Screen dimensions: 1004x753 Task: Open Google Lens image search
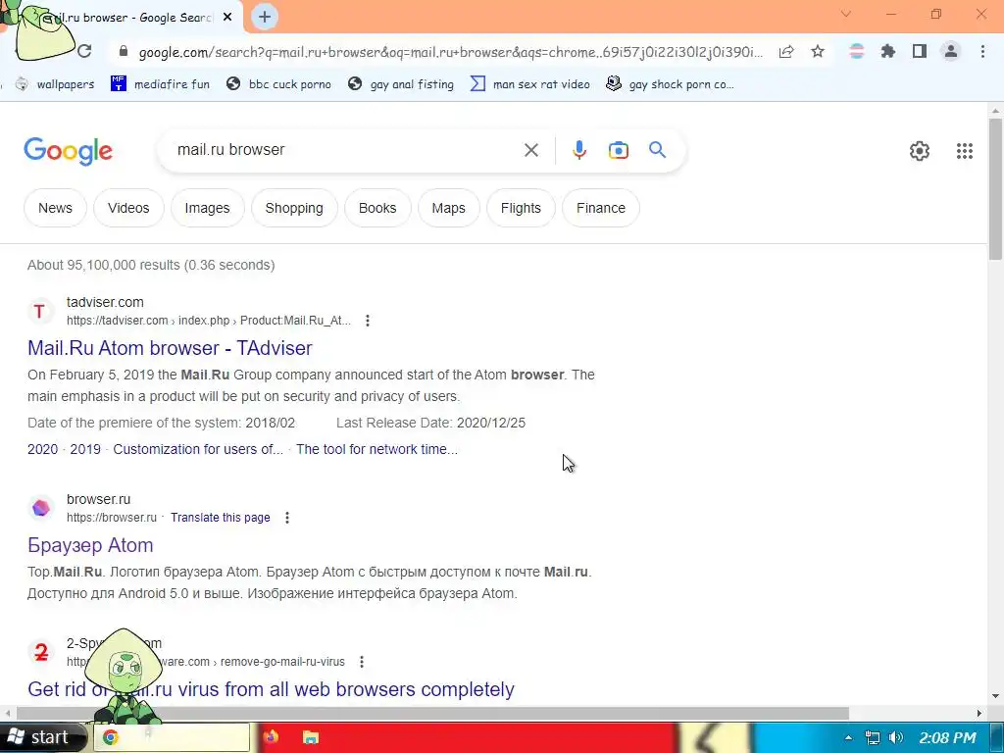pyautogui.click(x=618, y=150)
